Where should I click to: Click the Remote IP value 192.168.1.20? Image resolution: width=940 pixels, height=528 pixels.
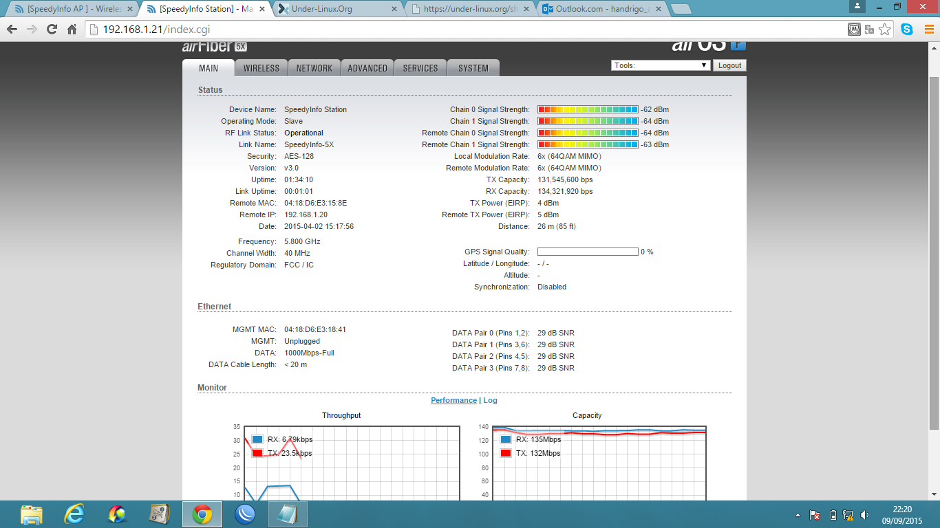[x=306, y=214]
